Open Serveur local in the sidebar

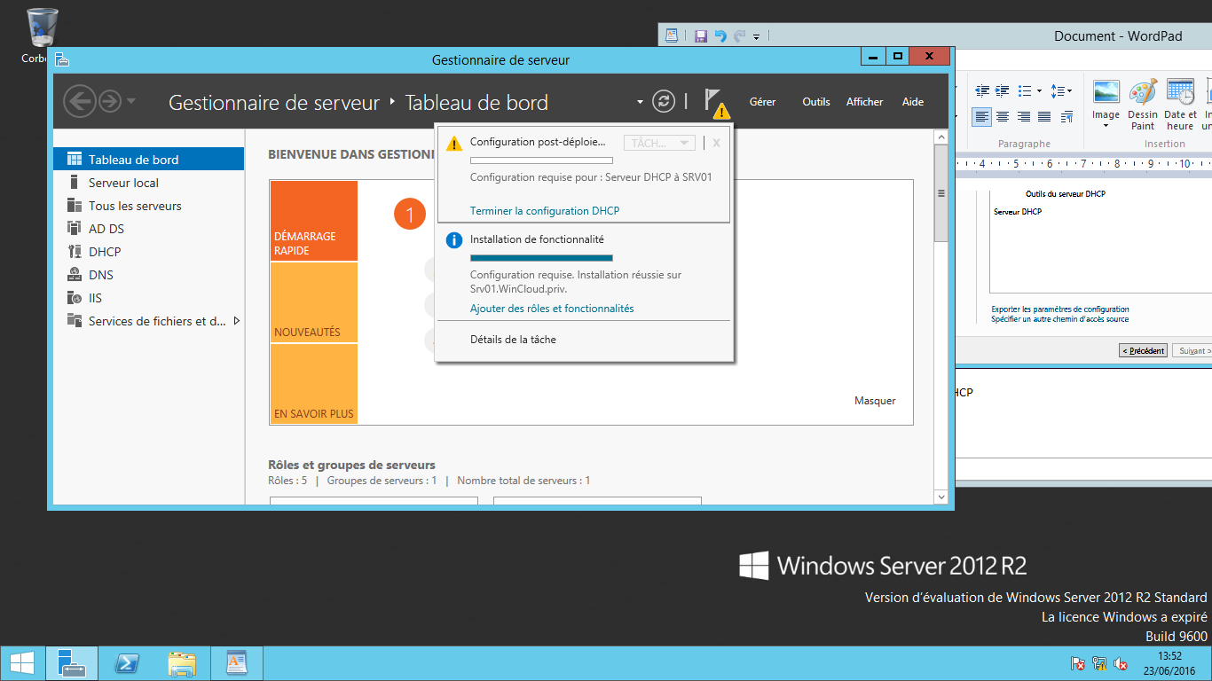148,183
